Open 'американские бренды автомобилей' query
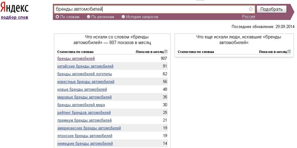Viewport: 297px width, 148px height. pyautogui.click(x=89, y=128)
